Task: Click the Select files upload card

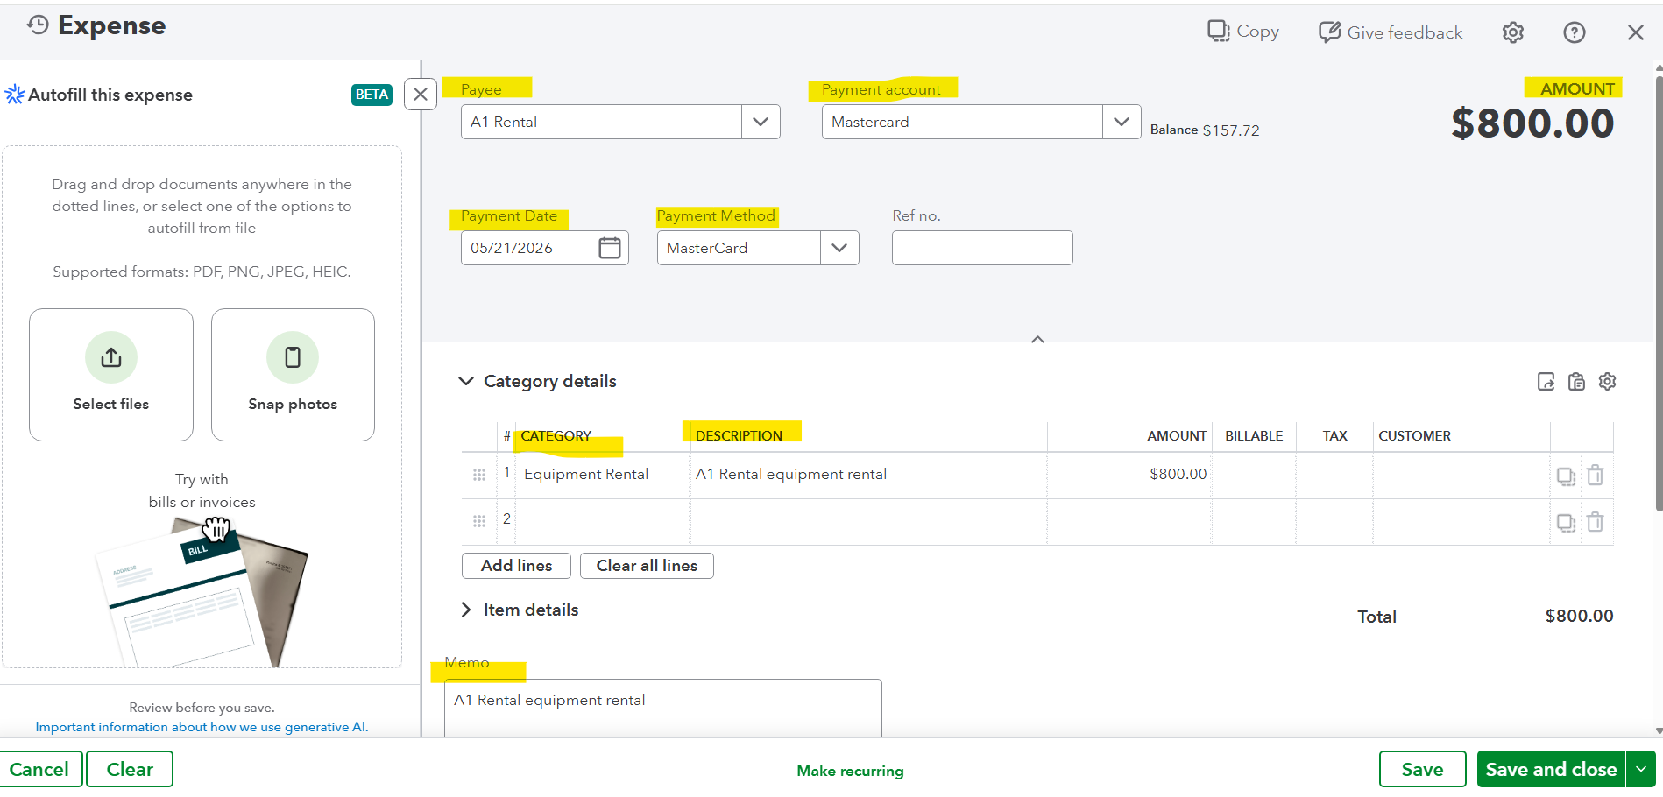Action: click(111, 375)
